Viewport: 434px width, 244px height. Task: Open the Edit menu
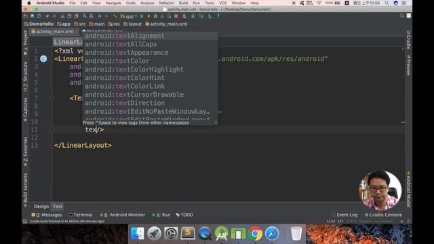[83, 3]
